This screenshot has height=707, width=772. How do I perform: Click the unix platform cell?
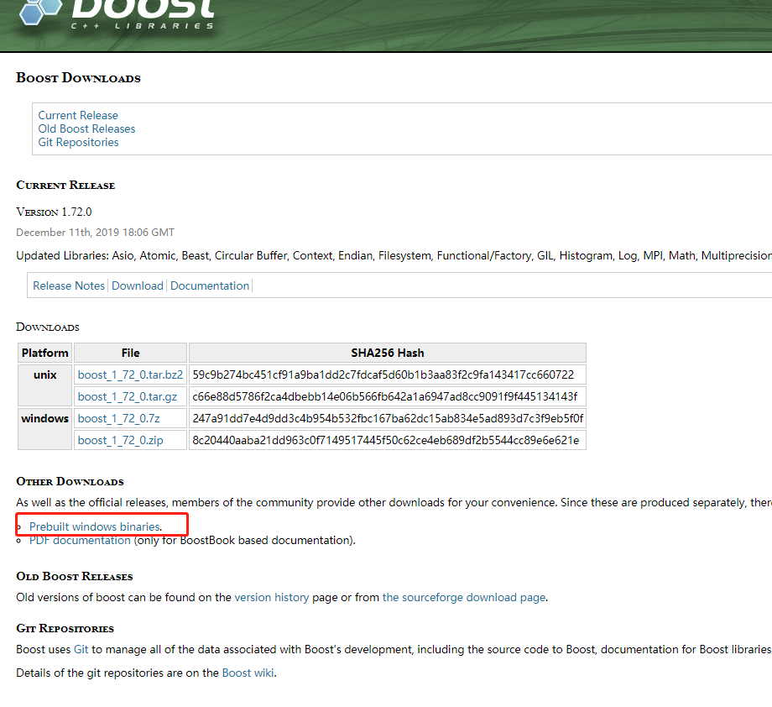44,385
